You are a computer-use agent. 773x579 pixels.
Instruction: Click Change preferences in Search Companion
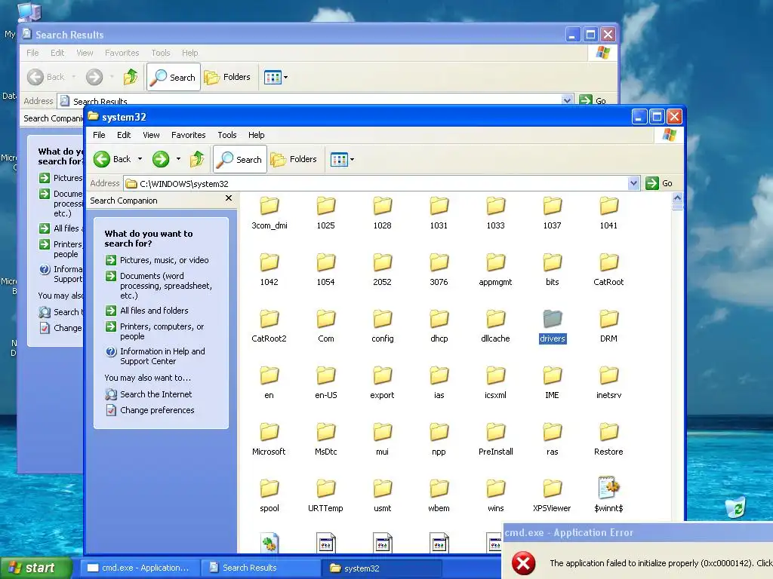pyautogui.click(x=150, y=410)
